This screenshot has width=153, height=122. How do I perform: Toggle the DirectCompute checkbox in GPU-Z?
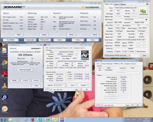tap(136, 52)
